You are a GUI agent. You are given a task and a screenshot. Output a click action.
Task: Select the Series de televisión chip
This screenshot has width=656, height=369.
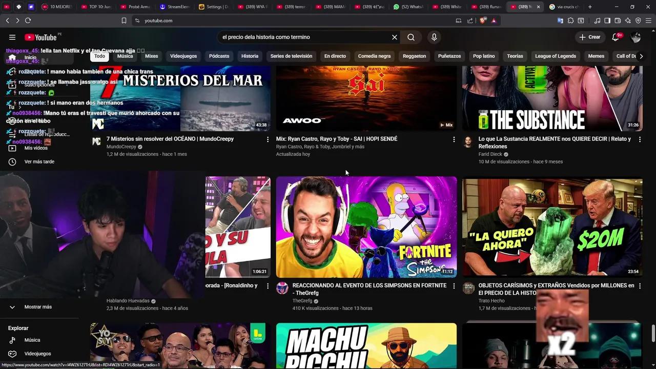pos(291,56)
